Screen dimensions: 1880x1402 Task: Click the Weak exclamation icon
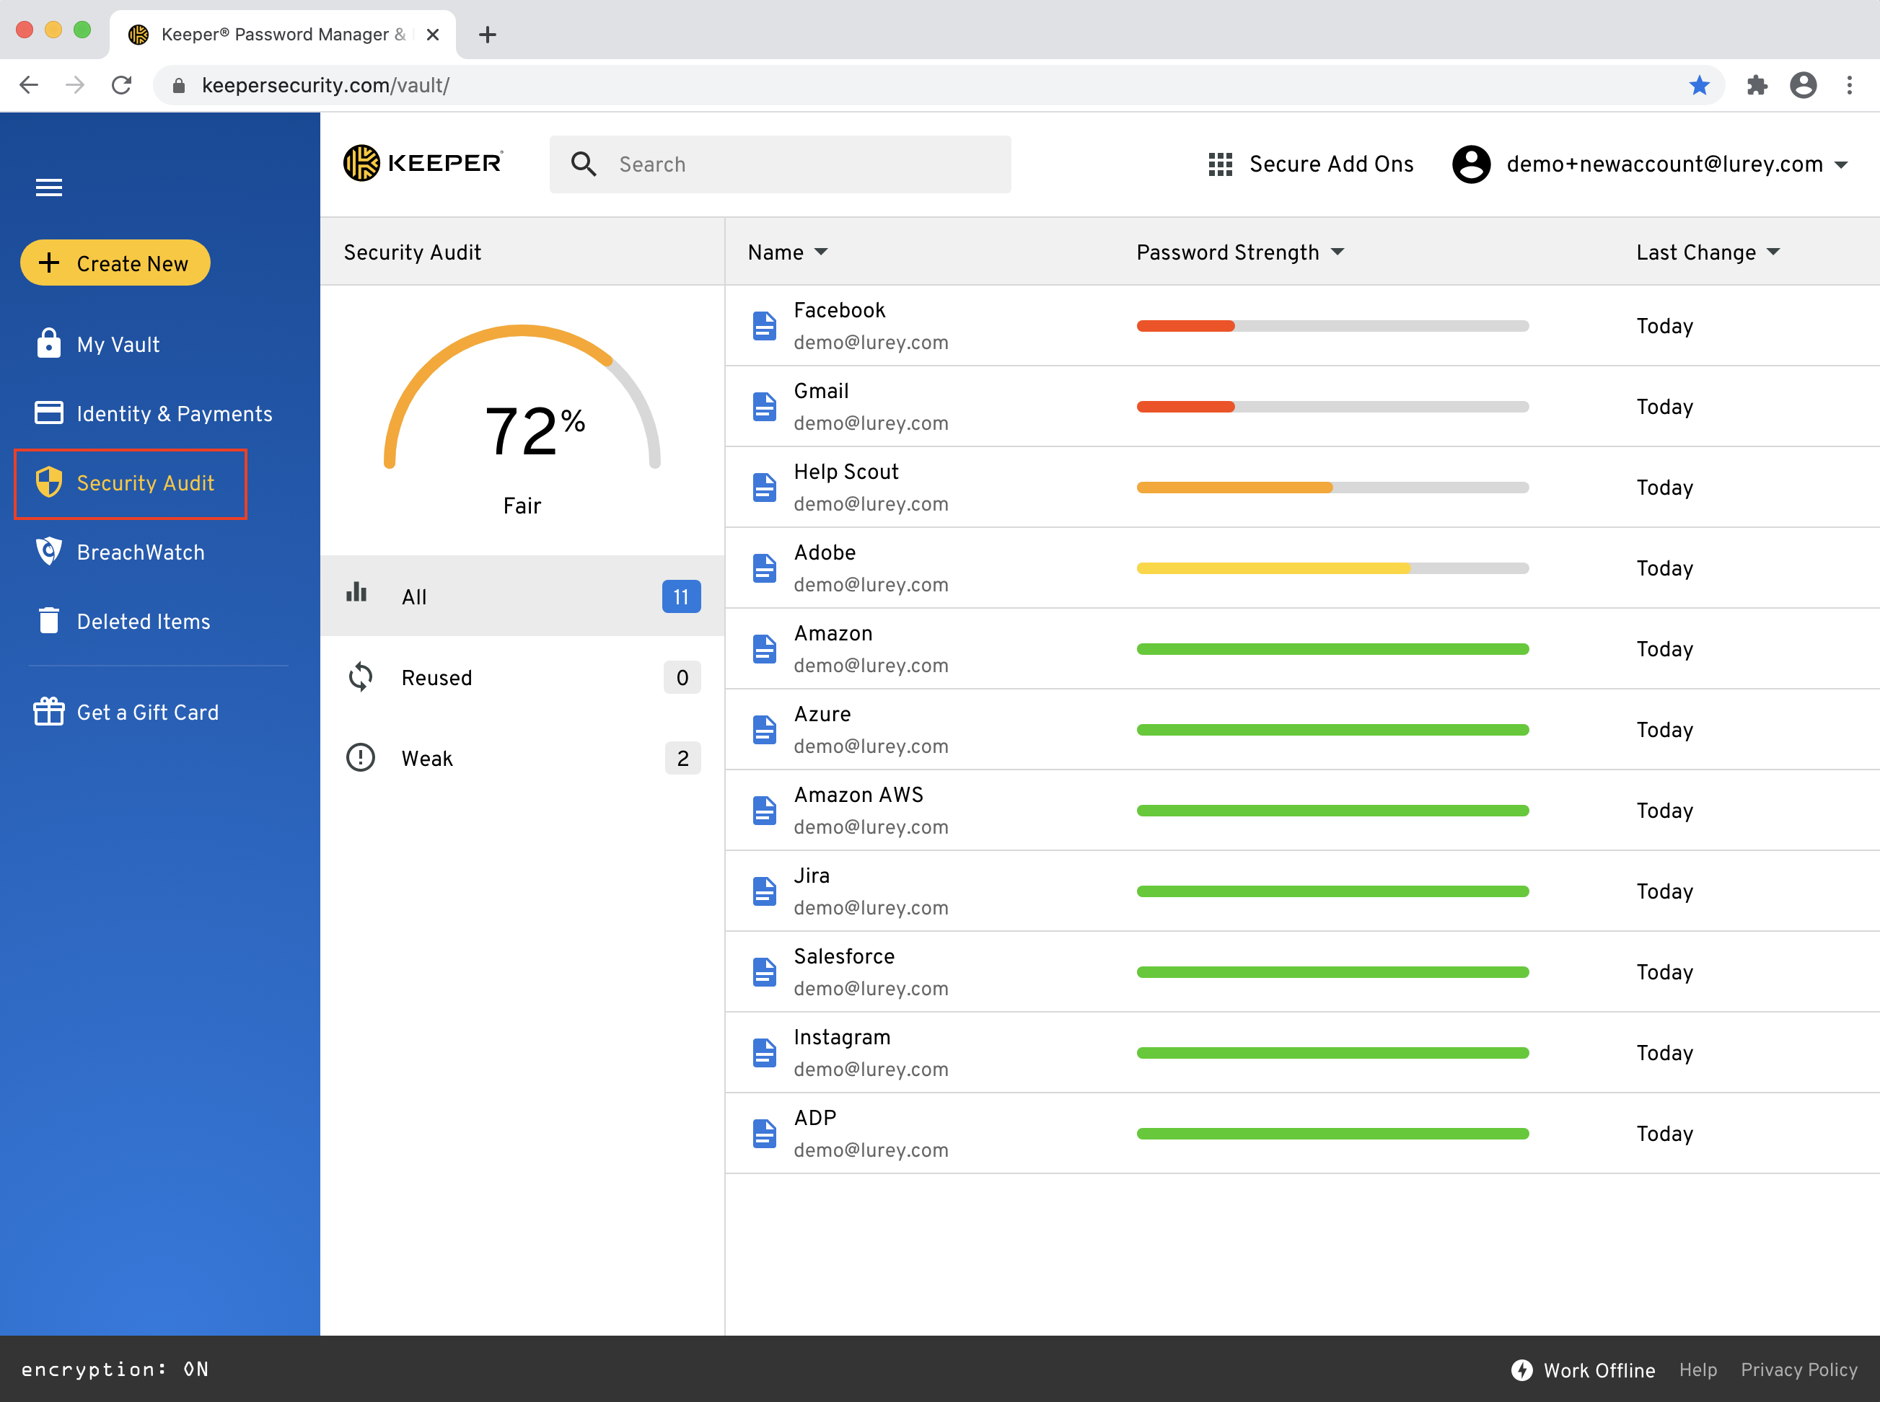[361, 757]
